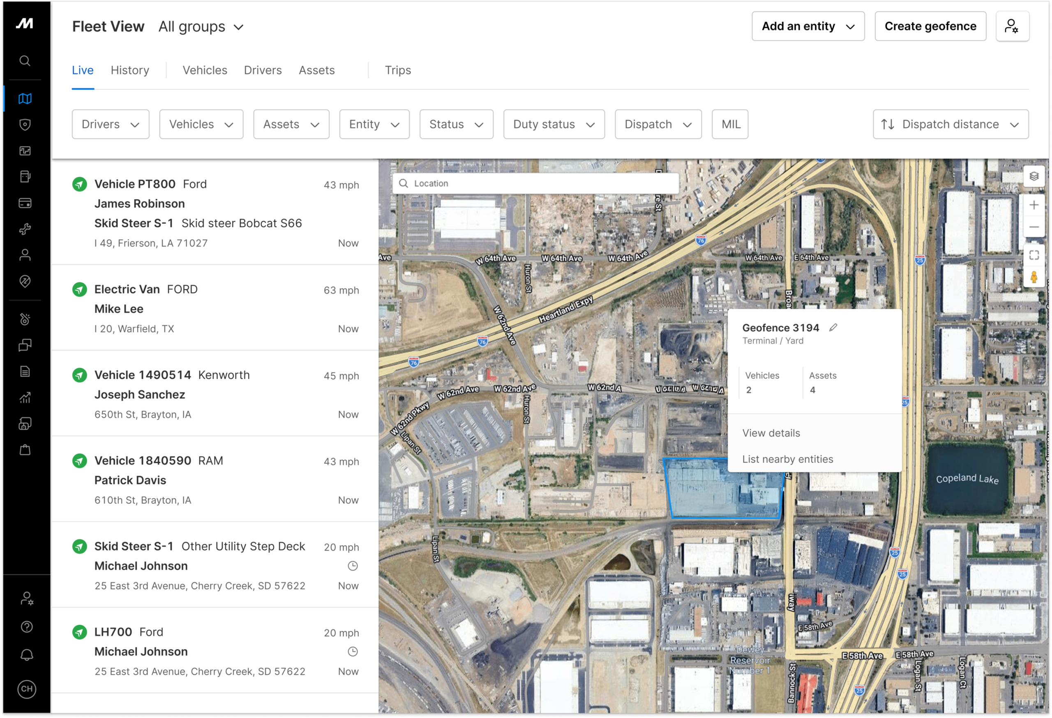Open the maintenance wrench icon
Viewport: 1052px width, 718px height.
[x=25, y=229]
